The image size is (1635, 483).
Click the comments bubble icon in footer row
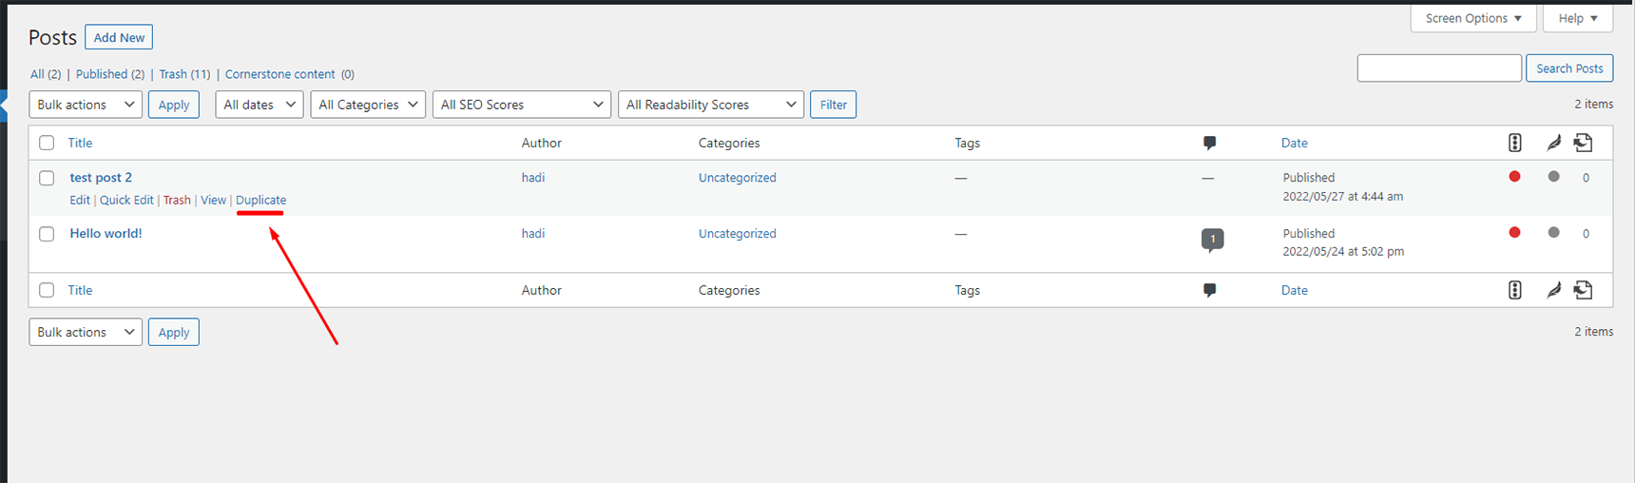[1209, 290]
